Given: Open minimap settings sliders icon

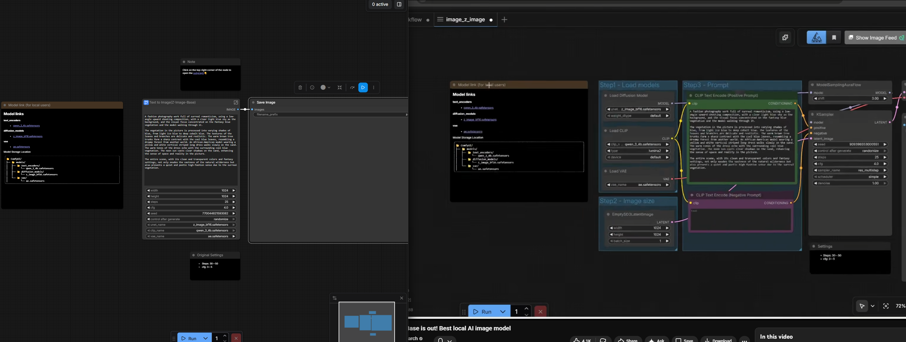Looking at the screenshot, I should tap(335, 298).
